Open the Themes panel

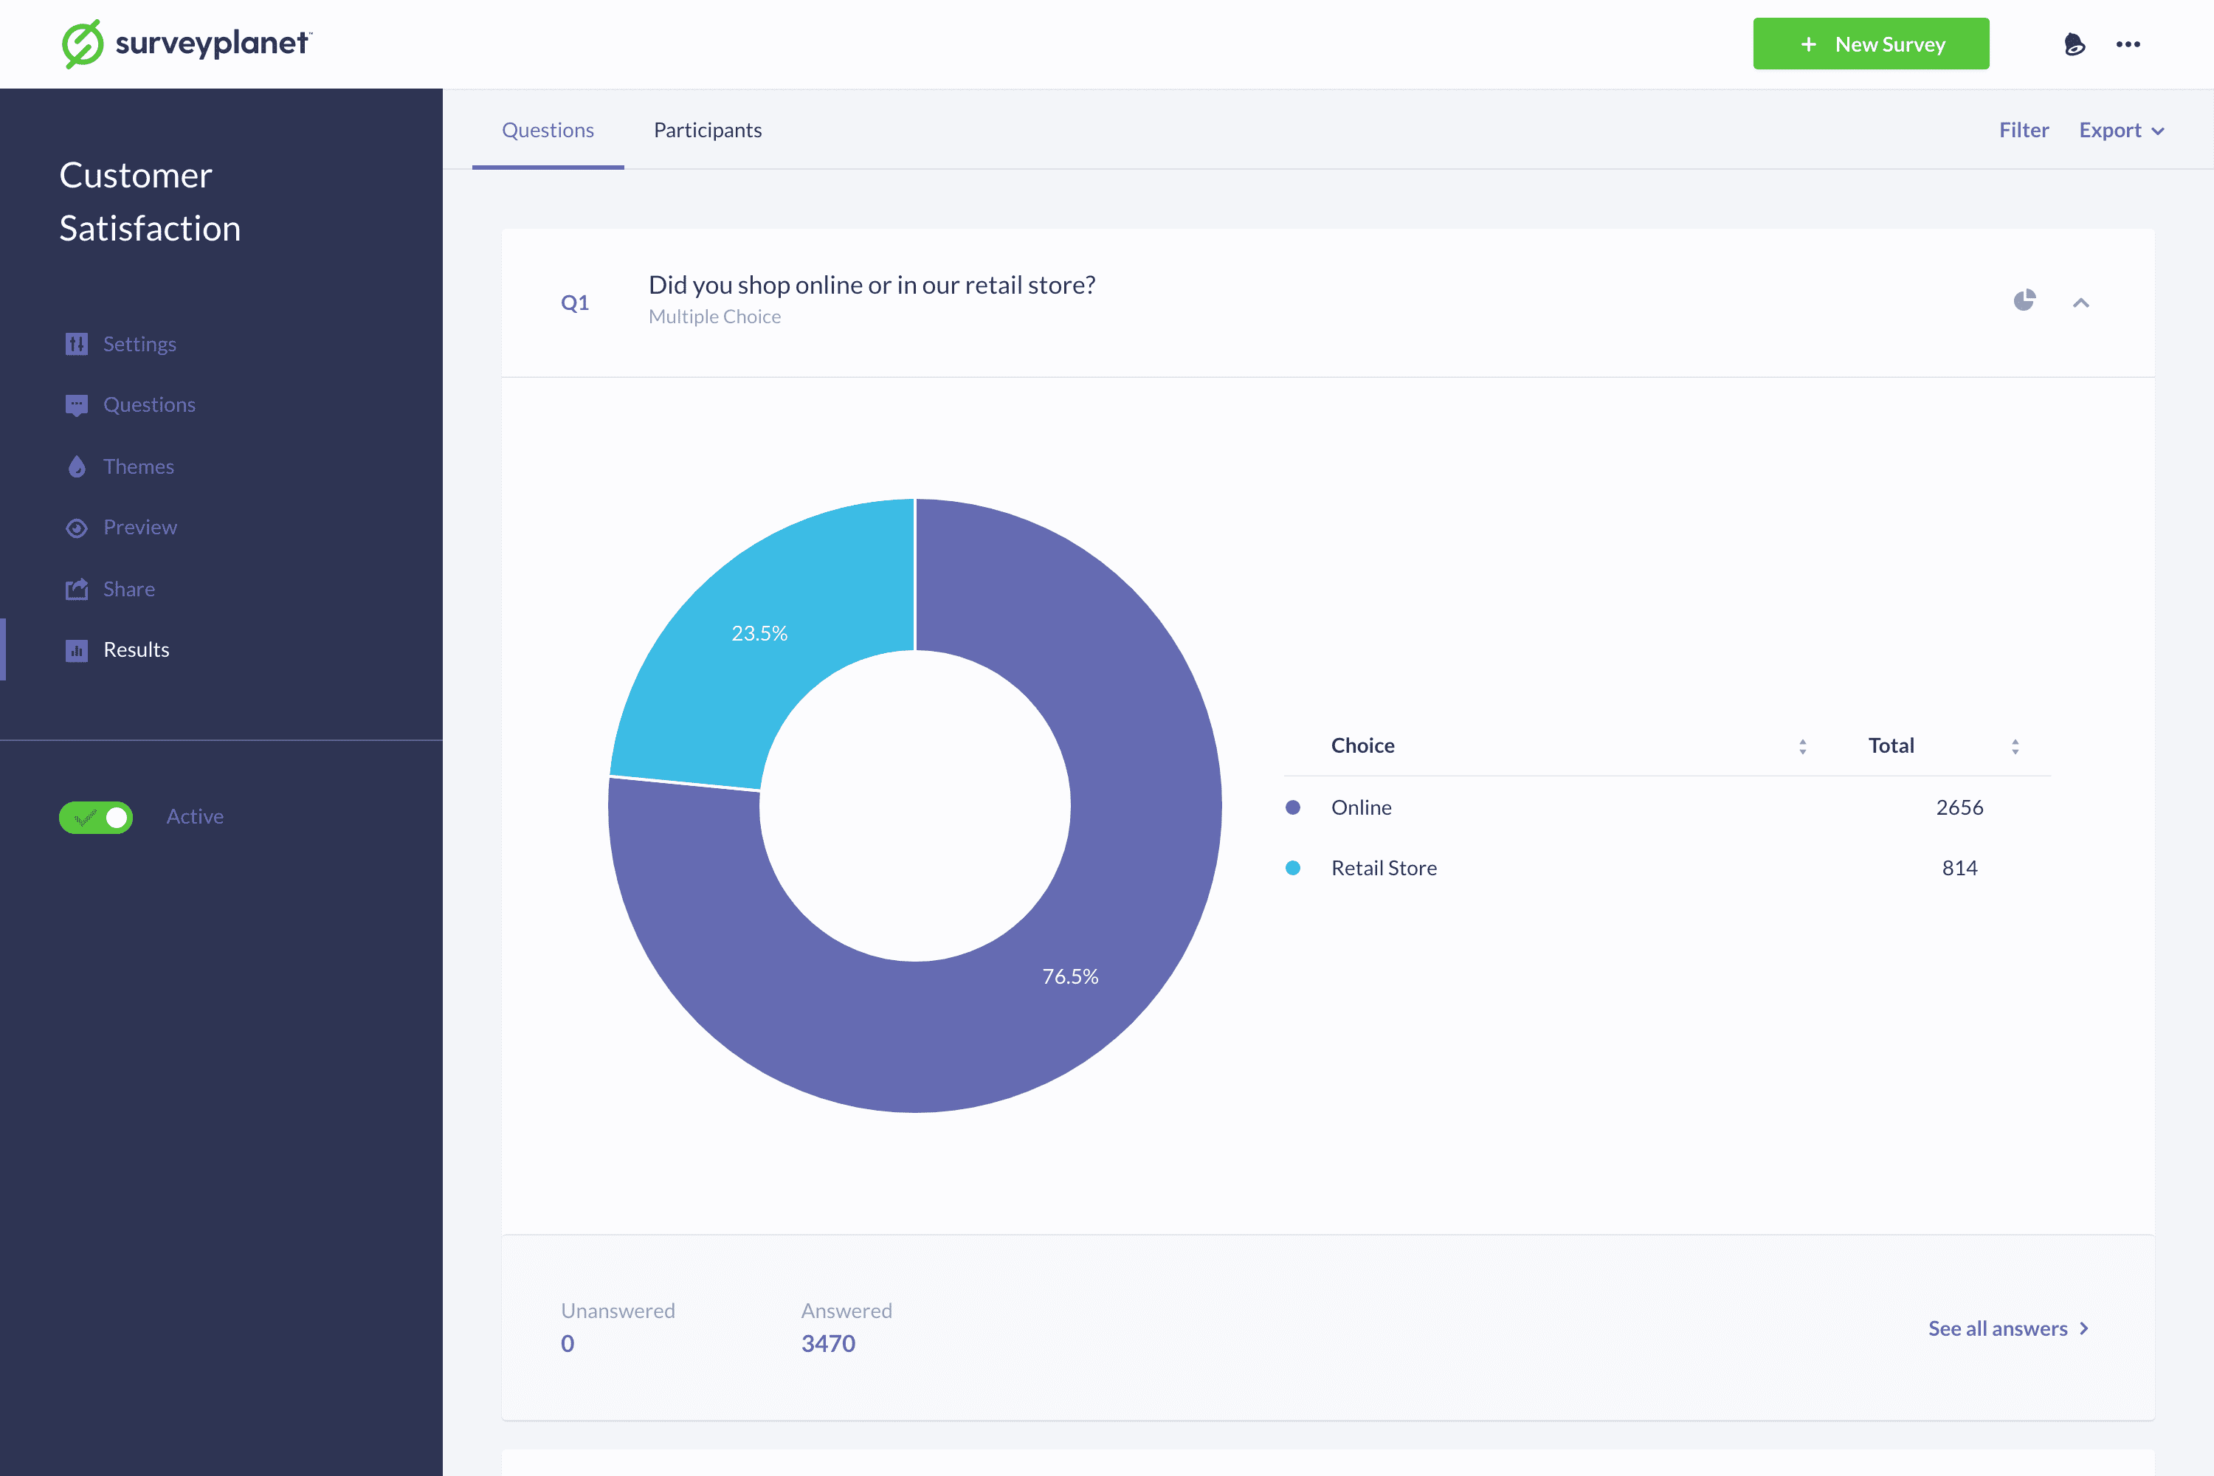click(x=139, y=466)
